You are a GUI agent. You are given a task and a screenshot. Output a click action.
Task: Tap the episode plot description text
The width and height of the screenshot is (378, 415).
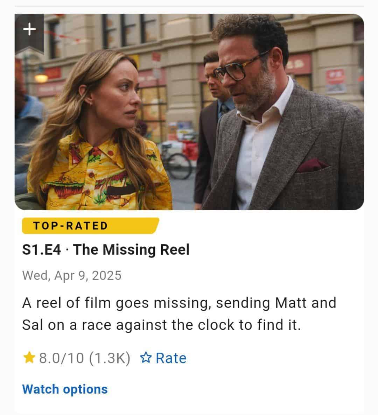point(180,314)
